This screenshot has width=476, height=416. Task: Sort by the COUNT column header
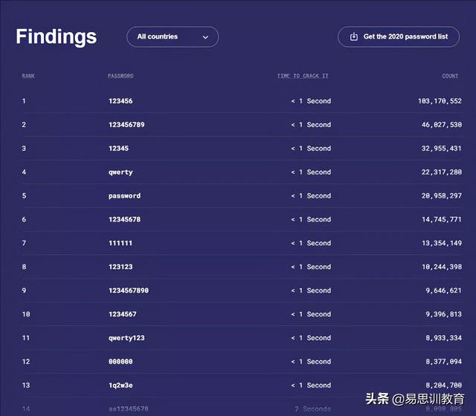(x=450, y=76)
